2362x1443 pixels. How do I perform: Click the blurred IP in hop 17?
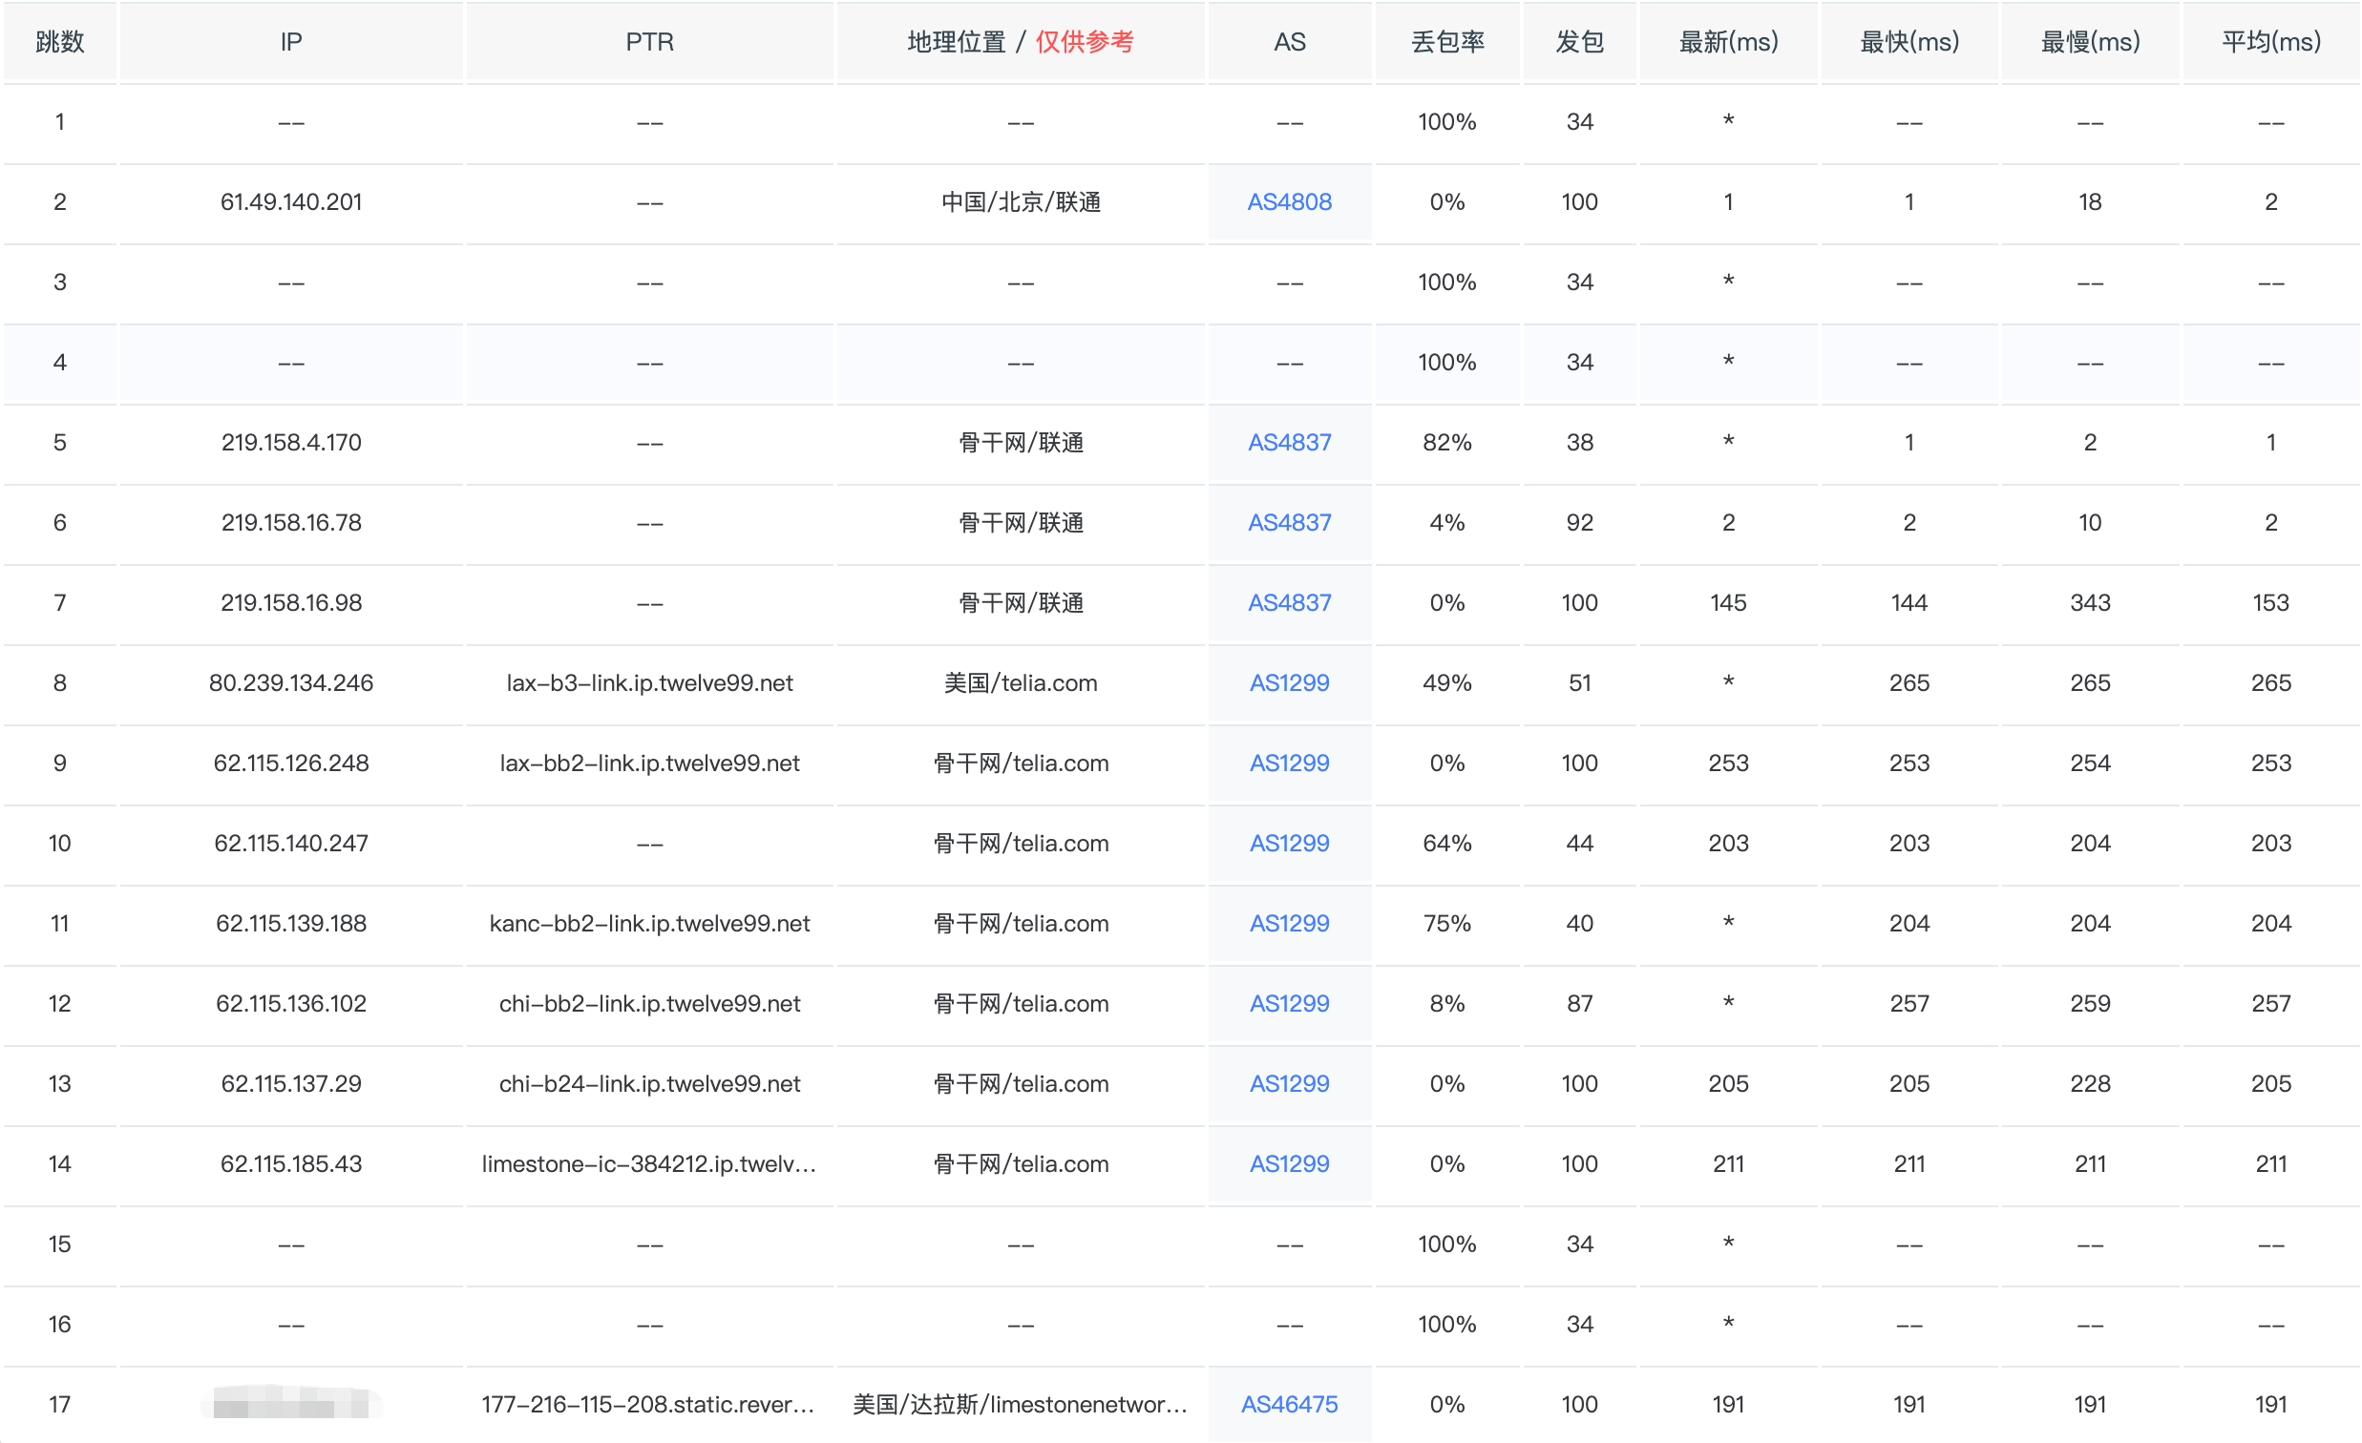[291, 1405]
